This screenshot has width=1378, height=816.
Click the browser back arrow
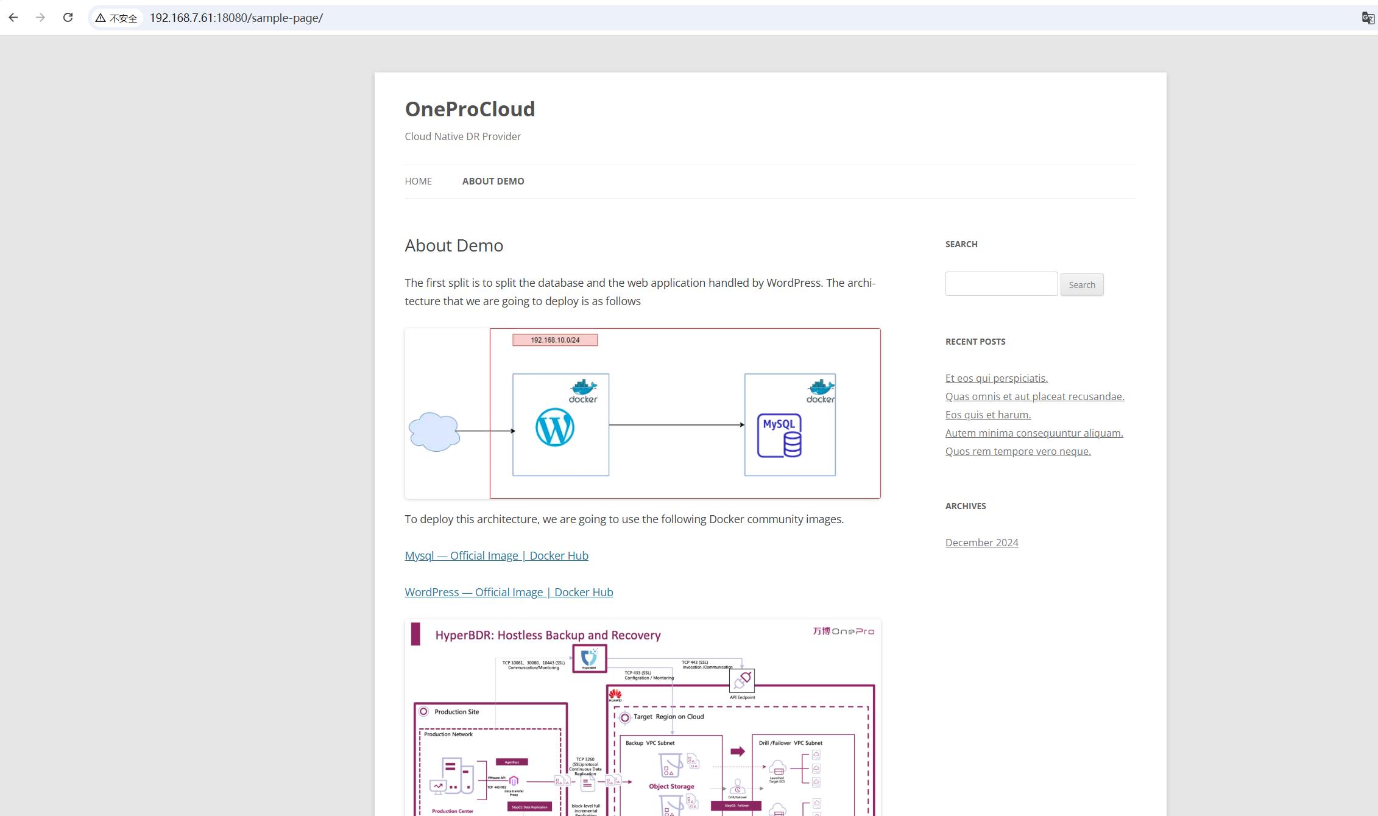13,18
